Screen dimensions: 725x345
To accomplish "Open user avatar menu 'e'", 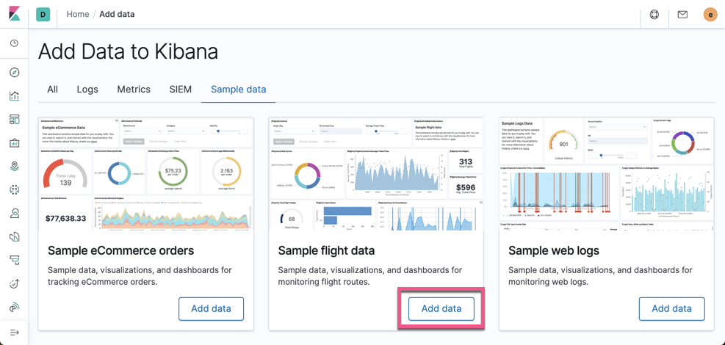I will 710,15.
